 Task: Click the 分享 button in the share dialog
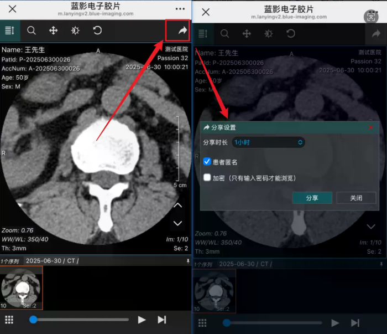point(312,198)
